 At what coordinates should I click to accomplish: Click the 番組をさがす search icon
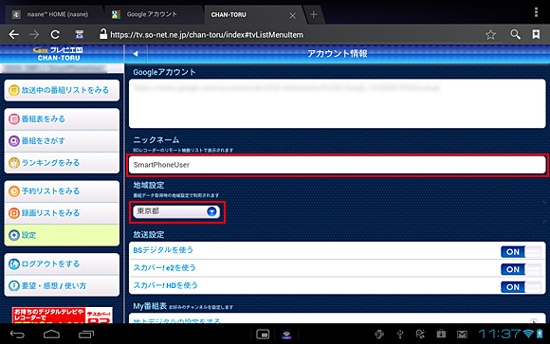pyautogui.click(x=14, y=141)
